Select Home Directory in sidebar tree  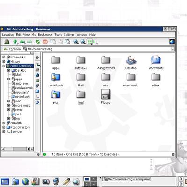(20, 66)
